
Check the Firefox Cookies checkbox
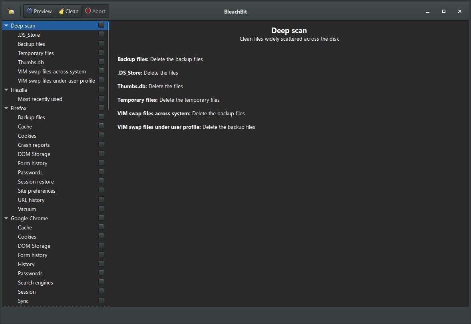click(101, 135)
